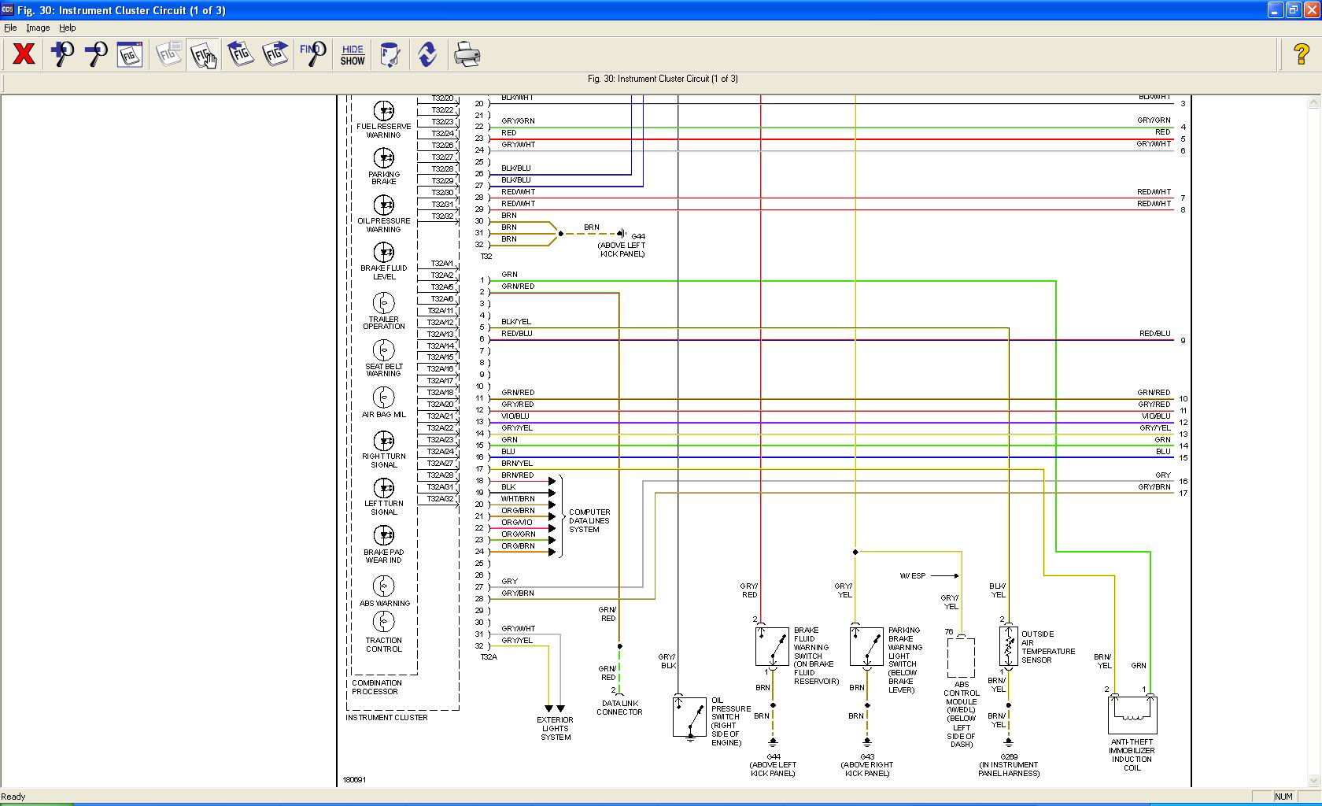Click the Anti-Theft Immobilizer Induction Coil component

[1132, 715]
